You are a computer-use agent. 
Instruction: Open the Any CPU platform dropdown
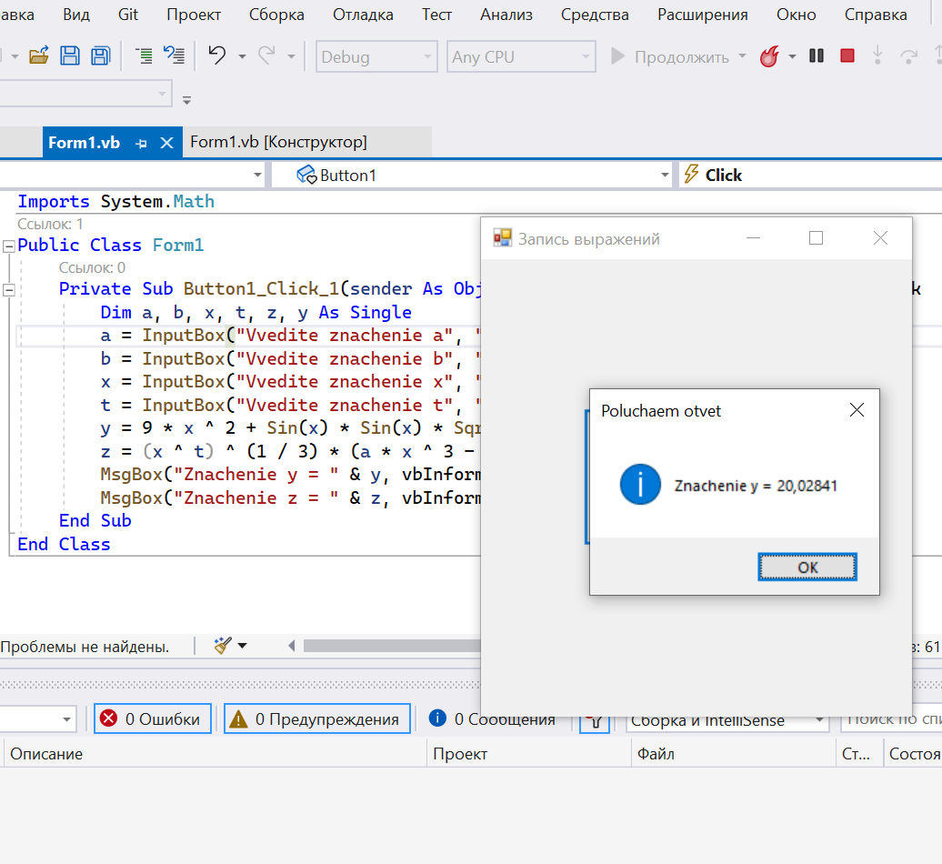point(521,56)
